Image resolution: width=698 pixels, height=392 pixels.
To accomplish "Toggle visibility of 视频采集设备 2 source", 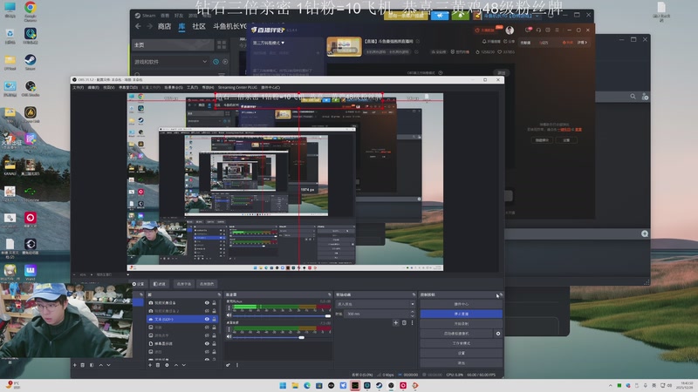I will tap(207, 311).
